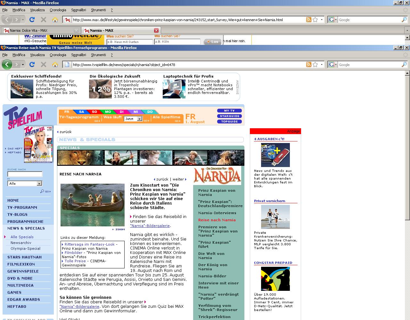The image size is (410, 320).
Task: Click 'Suche nach' input field in sidebar
Action: 25,174
